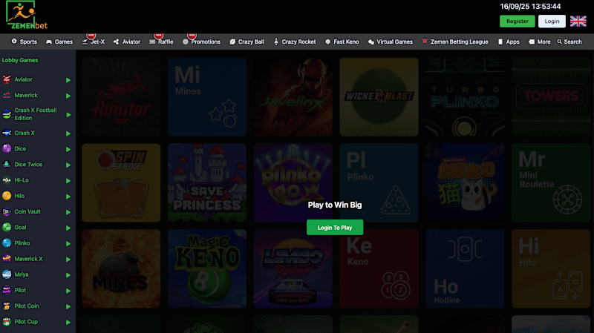This screenshot has width=594, height=333.
Task: Select Dice Twice icon in sidebar
Action: (x=7, y=164)
